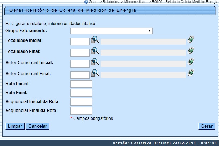
Task: Select the Sequencial Final da Rota field
Action: (82, 111)
